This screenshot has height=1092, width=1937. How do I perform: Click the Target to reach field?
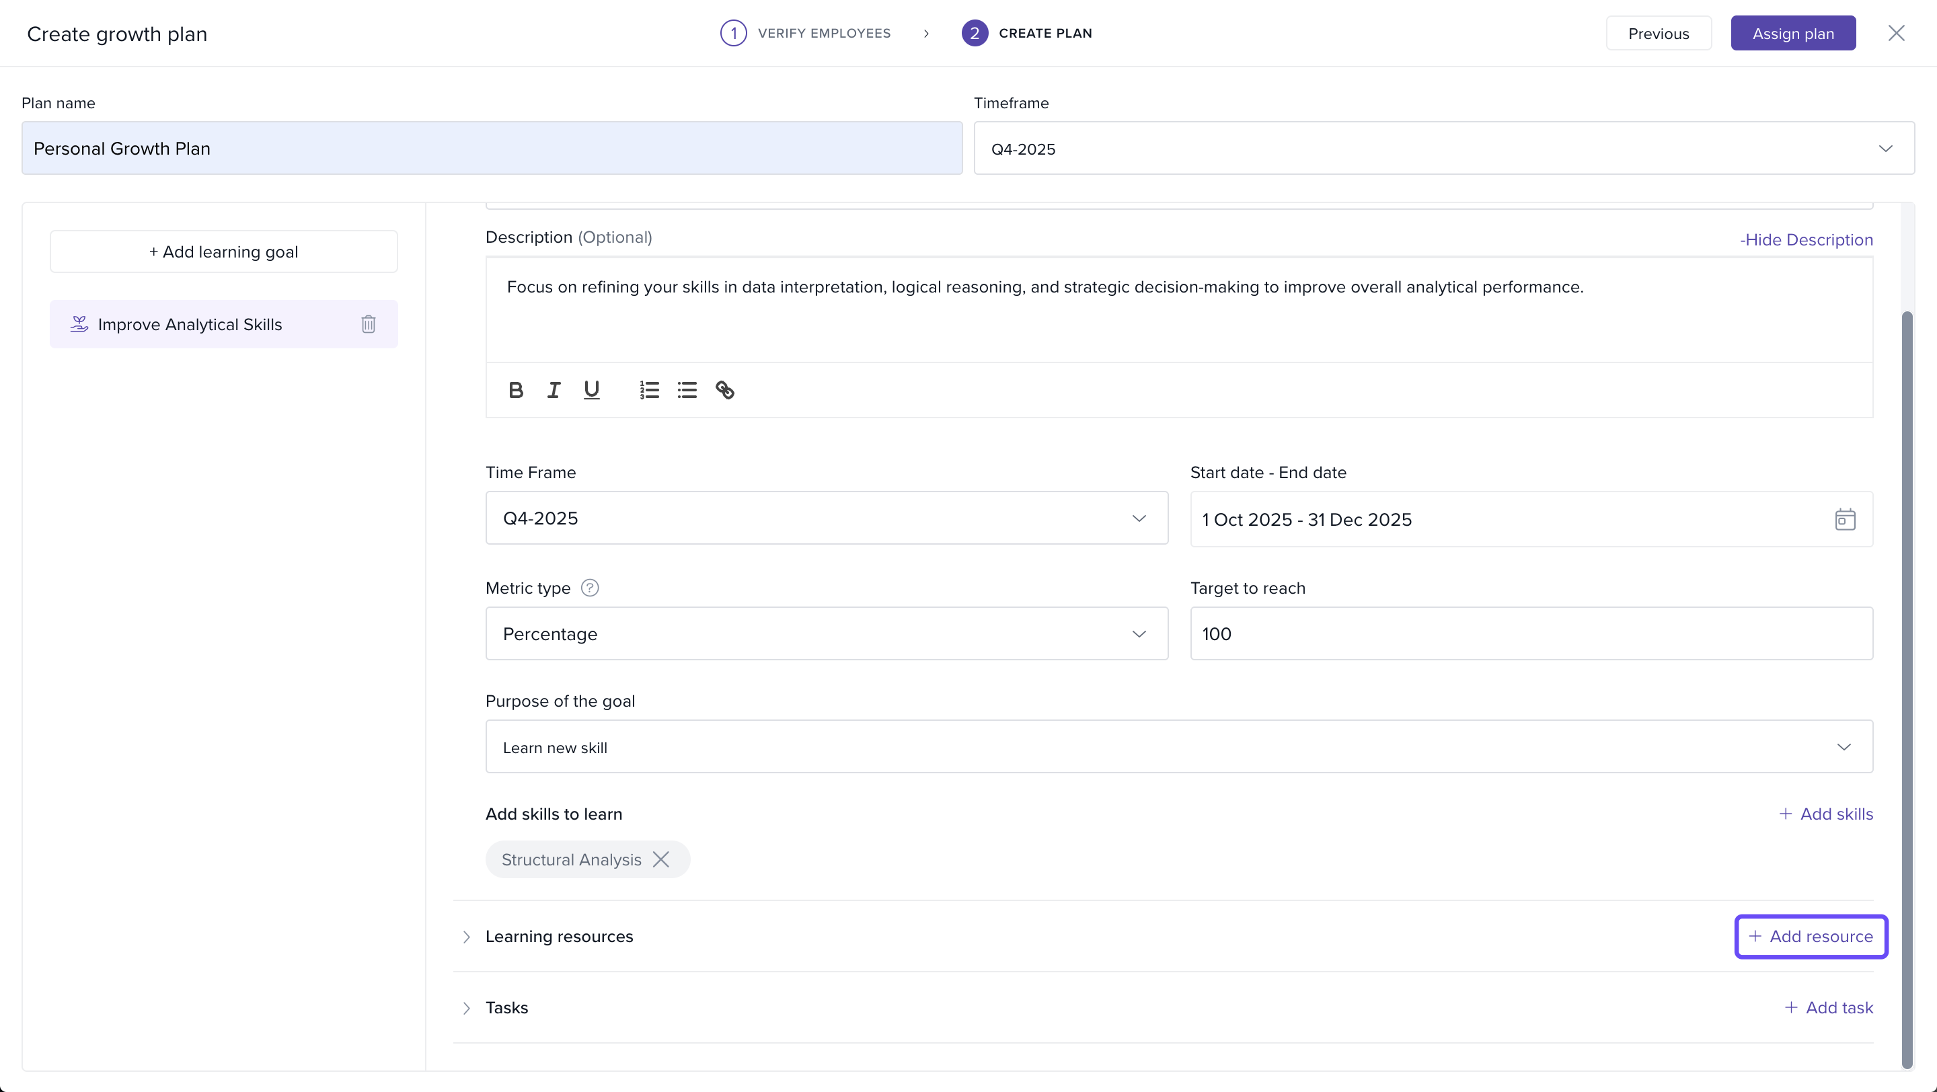point(1530,633)
